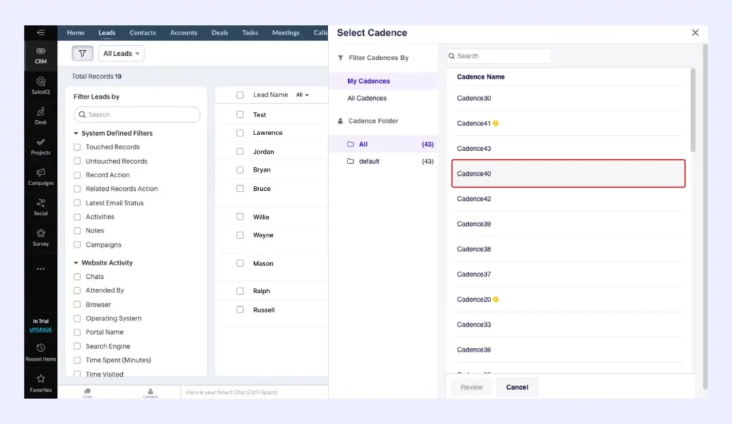The height and width of the screenshot is (424, 732).
Task: Open lead named Russell
Action: click(264, 310)
